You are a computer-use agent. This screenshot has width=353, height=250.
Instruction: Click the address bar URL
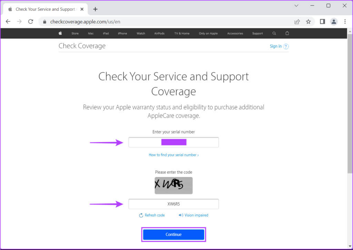[x=85, y=22]
